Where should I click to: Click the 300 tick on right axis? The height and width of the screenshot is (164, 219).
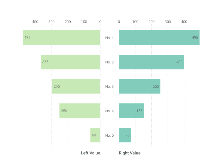[168, 22]
